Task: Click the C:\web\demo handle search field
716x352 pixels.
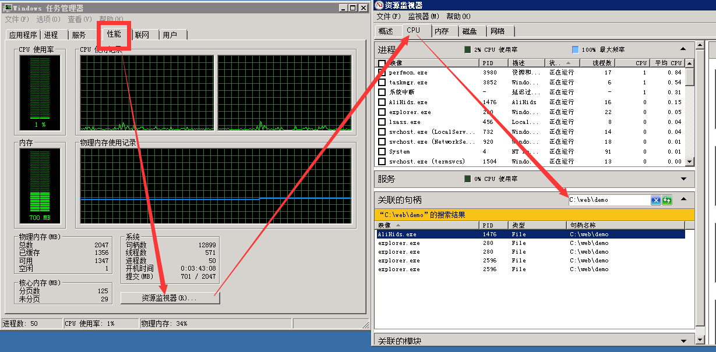Action: (609, 200)
